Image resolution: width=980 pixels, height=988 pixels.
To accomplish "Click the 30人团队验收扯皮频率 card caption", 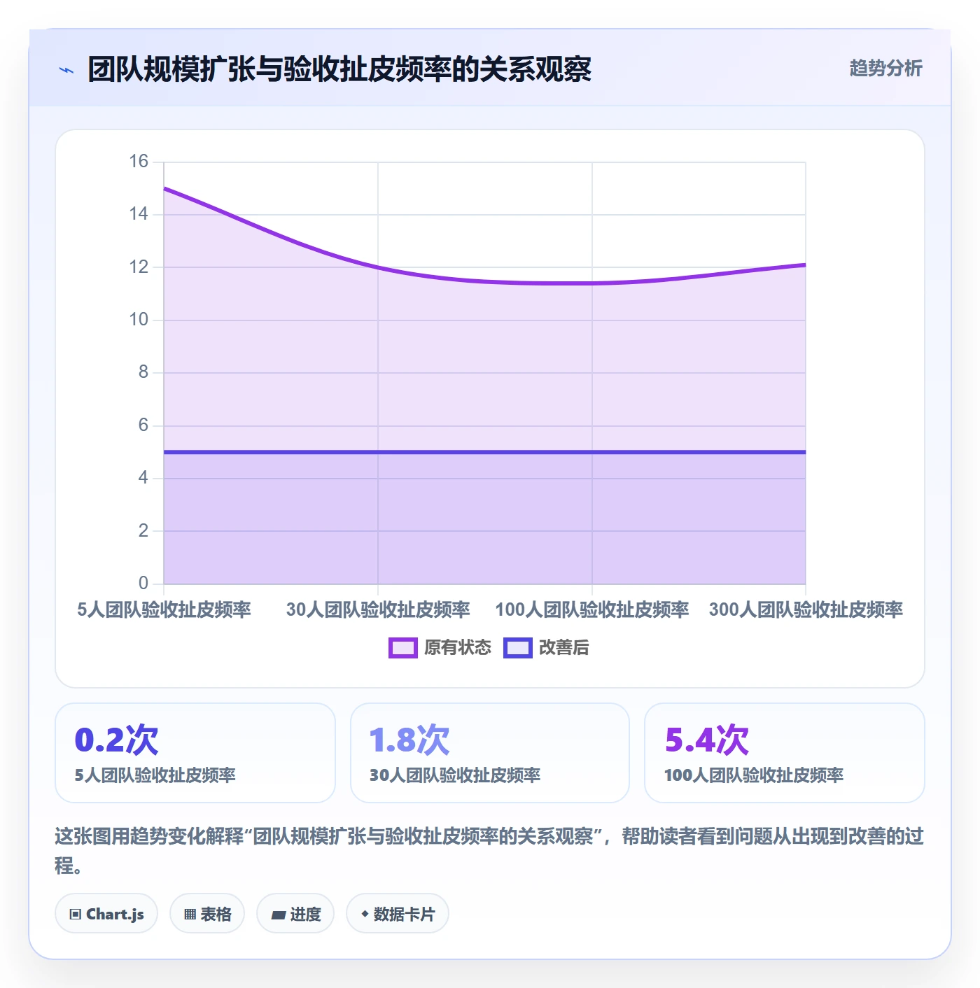I will click(455, 775).
